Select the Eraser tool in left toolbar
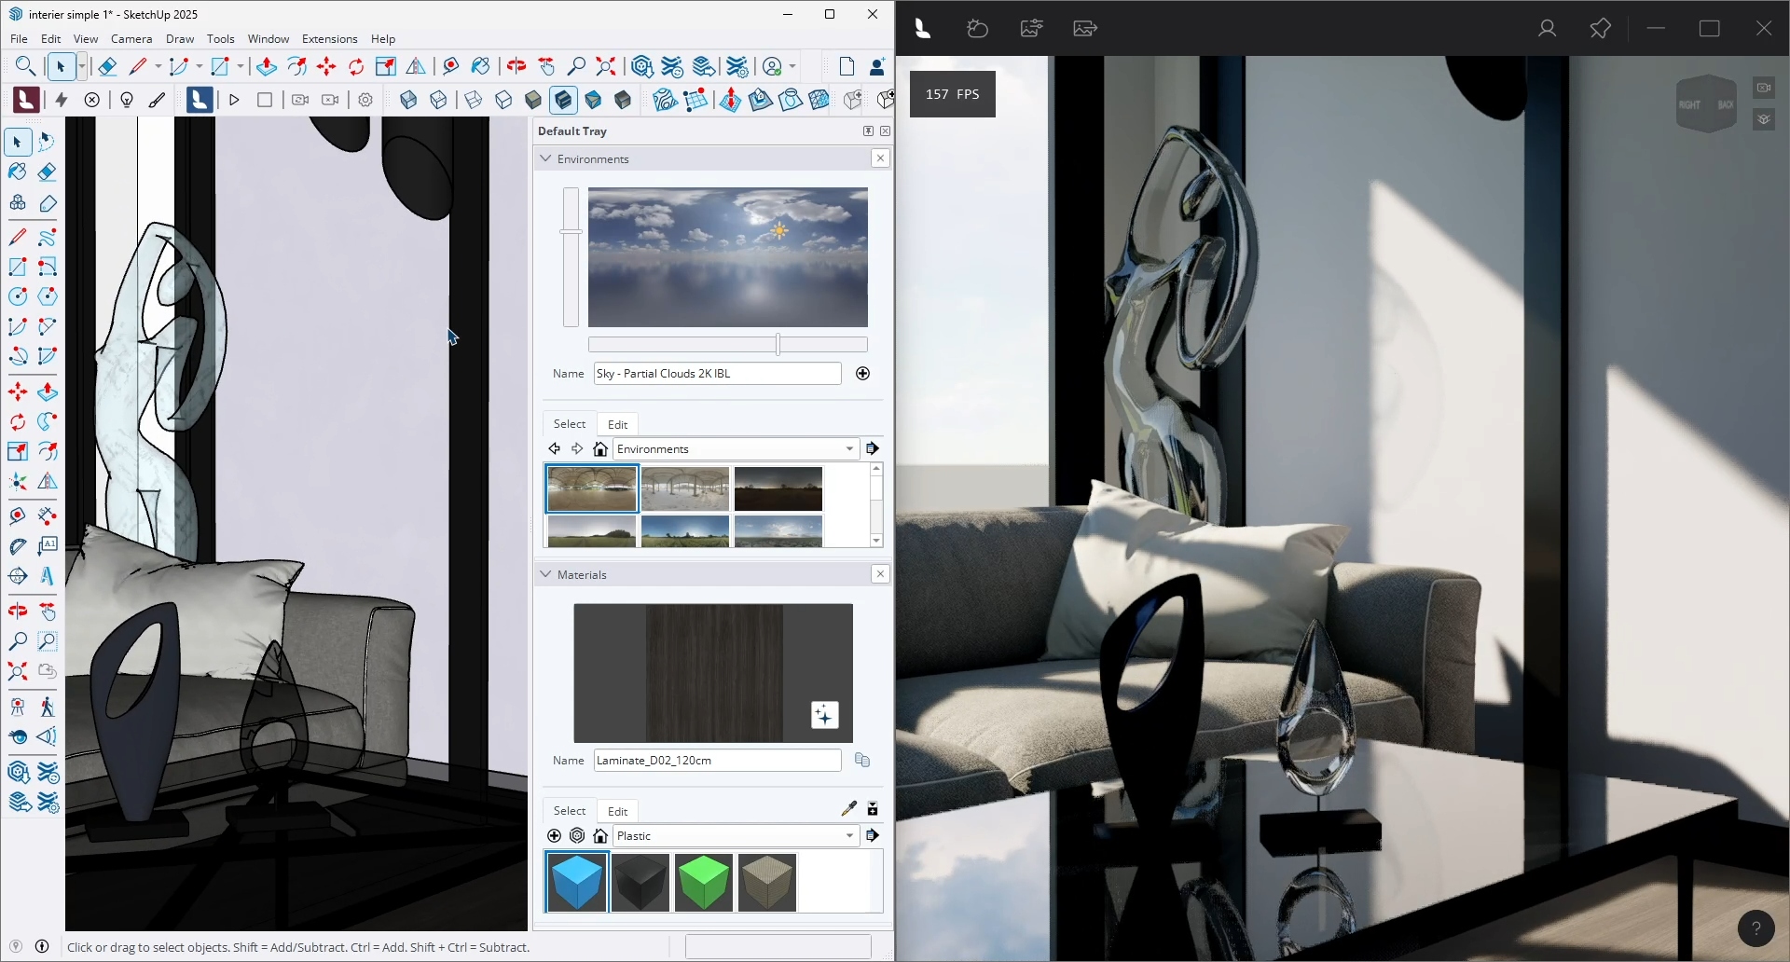Viewport: 1790px width, 962px height. point(48,172)
